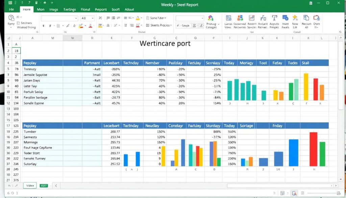Expand the Protung Catagres dropdown arrow

[x=219, y=24]
